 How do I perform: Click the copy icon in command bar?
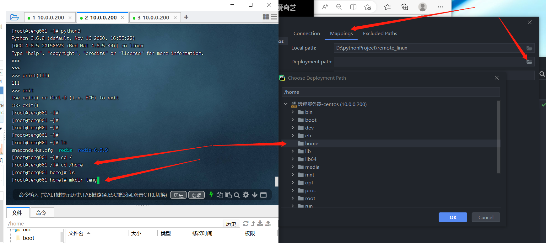click(x=220, y=195)
